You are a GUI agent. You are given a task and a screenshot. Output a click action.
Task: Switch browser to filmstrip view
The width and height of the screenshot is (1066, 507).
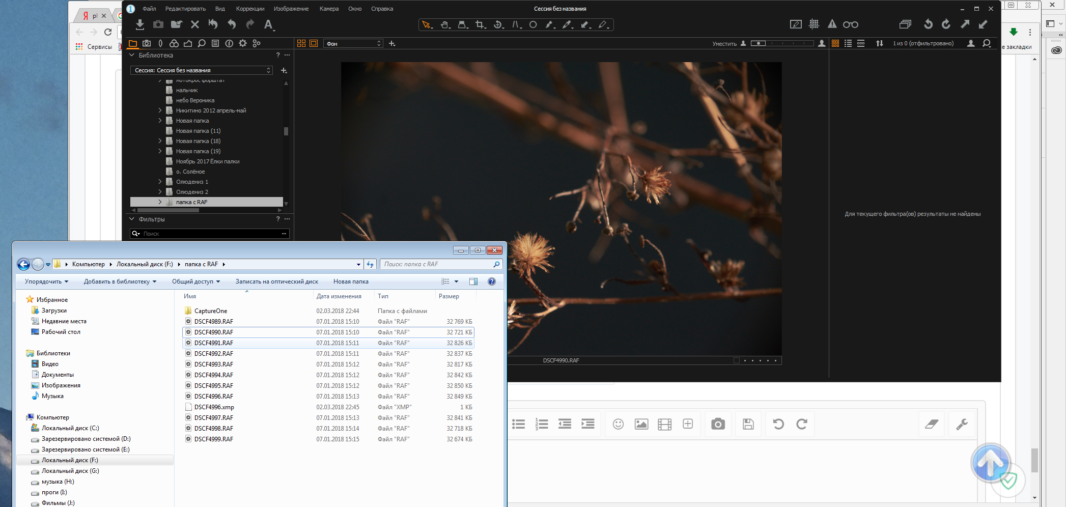click(x=861, y=43)
